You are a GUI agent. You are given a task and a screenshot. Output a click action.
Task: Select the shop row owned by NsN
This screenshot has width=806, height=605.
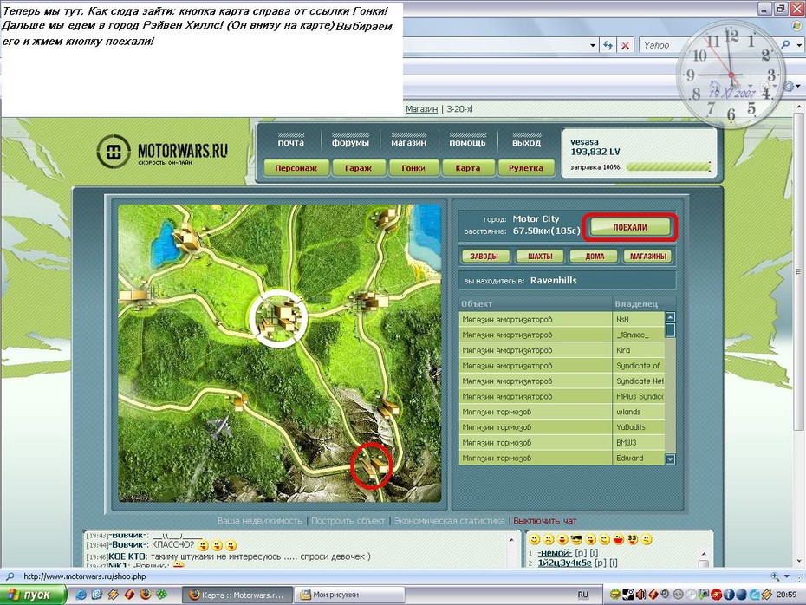(562, 319)
